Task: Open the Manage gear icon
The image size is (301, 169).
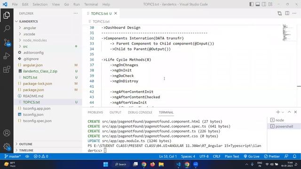Action: 7,146
